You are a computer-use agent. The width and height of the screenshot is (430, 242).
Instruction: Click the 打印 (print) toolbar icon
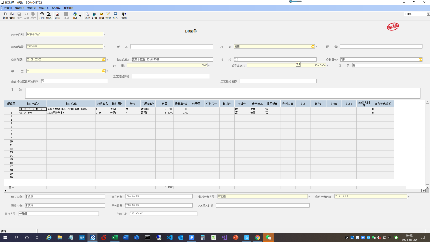(x=42, y=16)
